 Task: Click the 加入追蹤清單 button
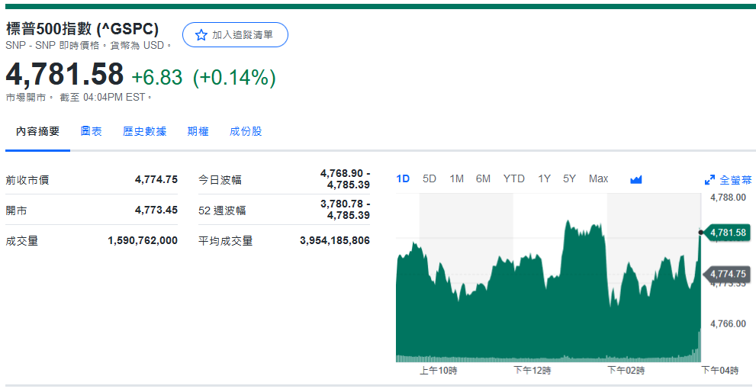point(235,35)
